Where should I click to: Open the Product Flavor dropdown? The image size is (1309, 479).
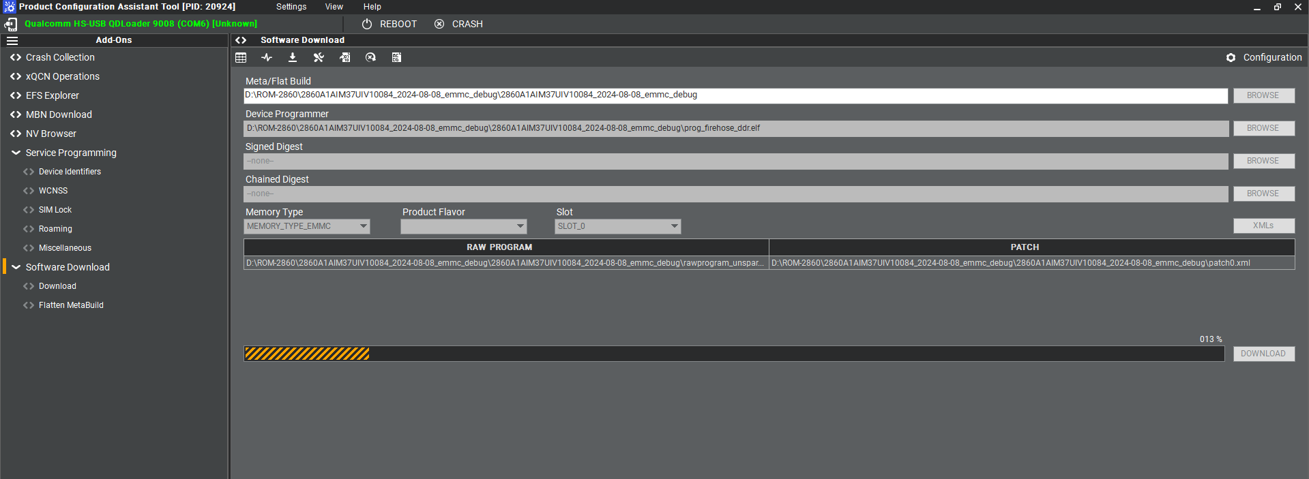coord(464,226)
